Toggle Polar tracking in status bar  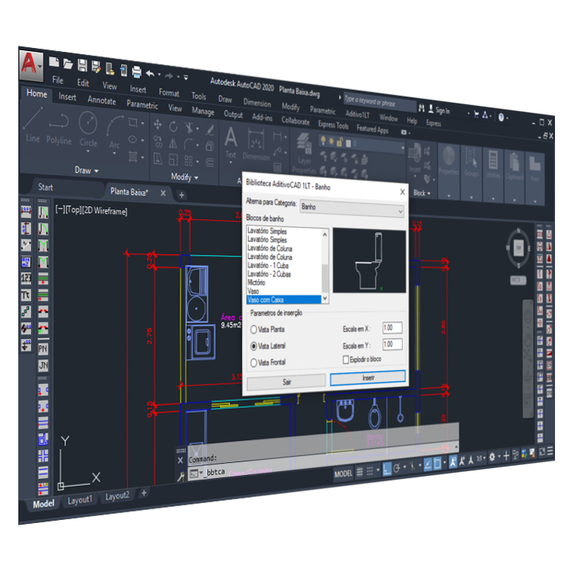click(x=397, y=467)
